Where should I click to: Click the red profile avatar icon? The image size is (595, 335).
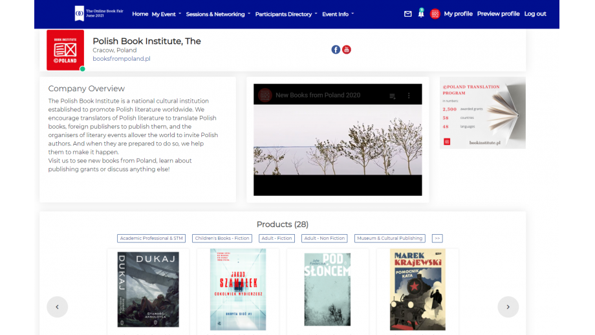point(435,14)
